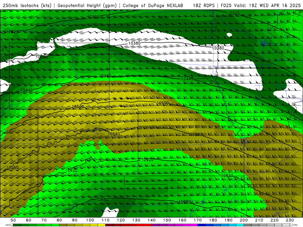The width and height of the screenshot is (303, 227).
Task: Click the 10500 contour label right of map center
Action: (x=163, y=103)
